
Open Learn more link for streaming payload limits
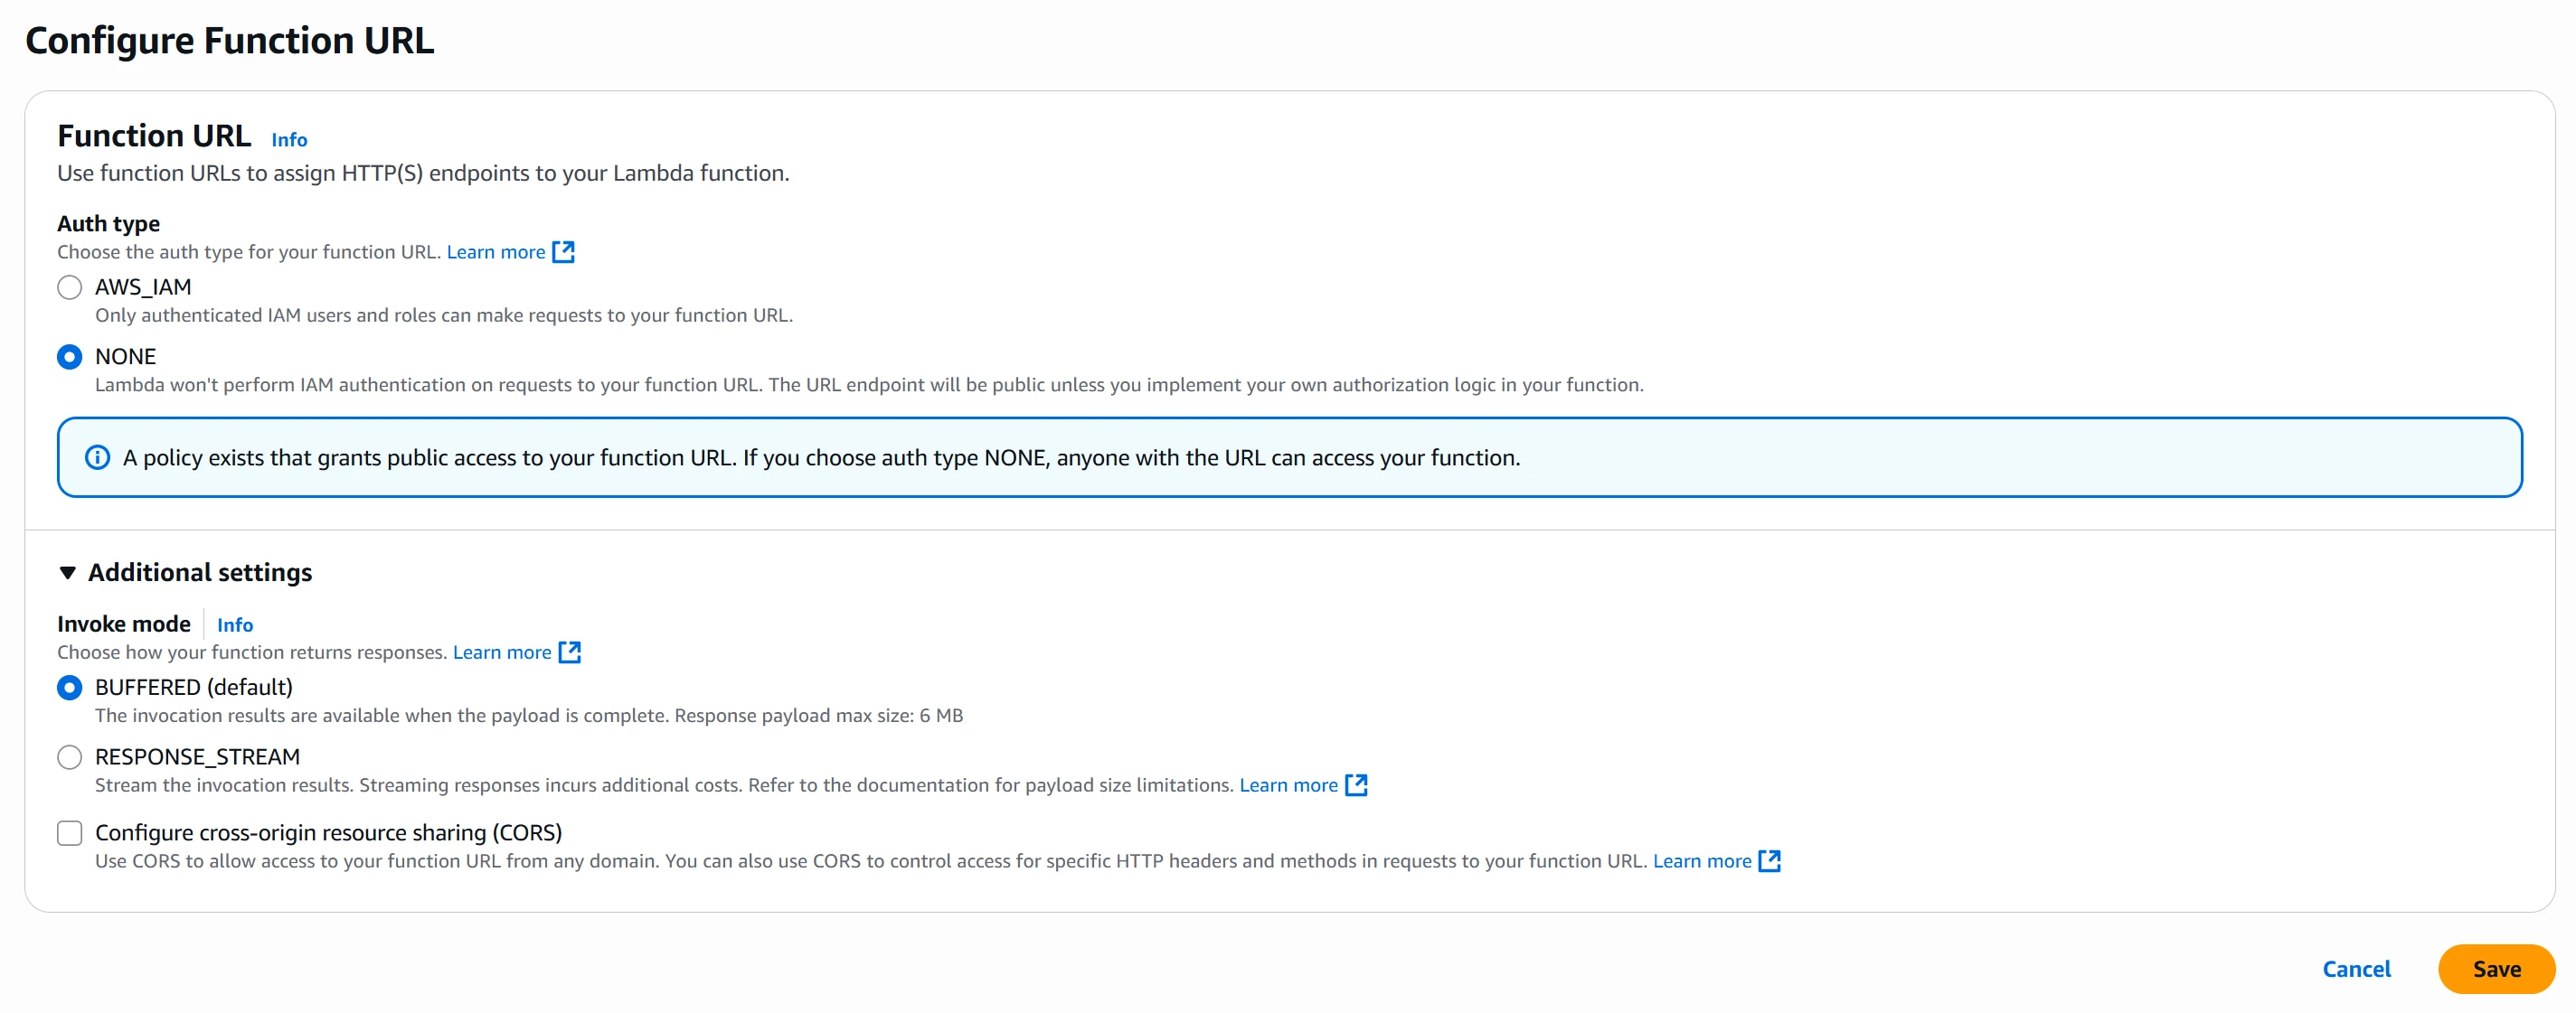coord(1288,785)
